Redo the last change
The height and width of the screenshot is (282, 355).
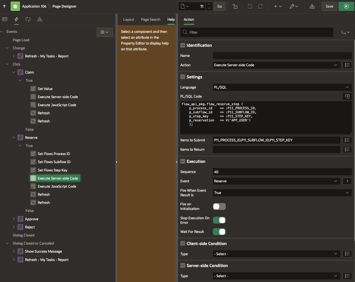coord(260,6)
